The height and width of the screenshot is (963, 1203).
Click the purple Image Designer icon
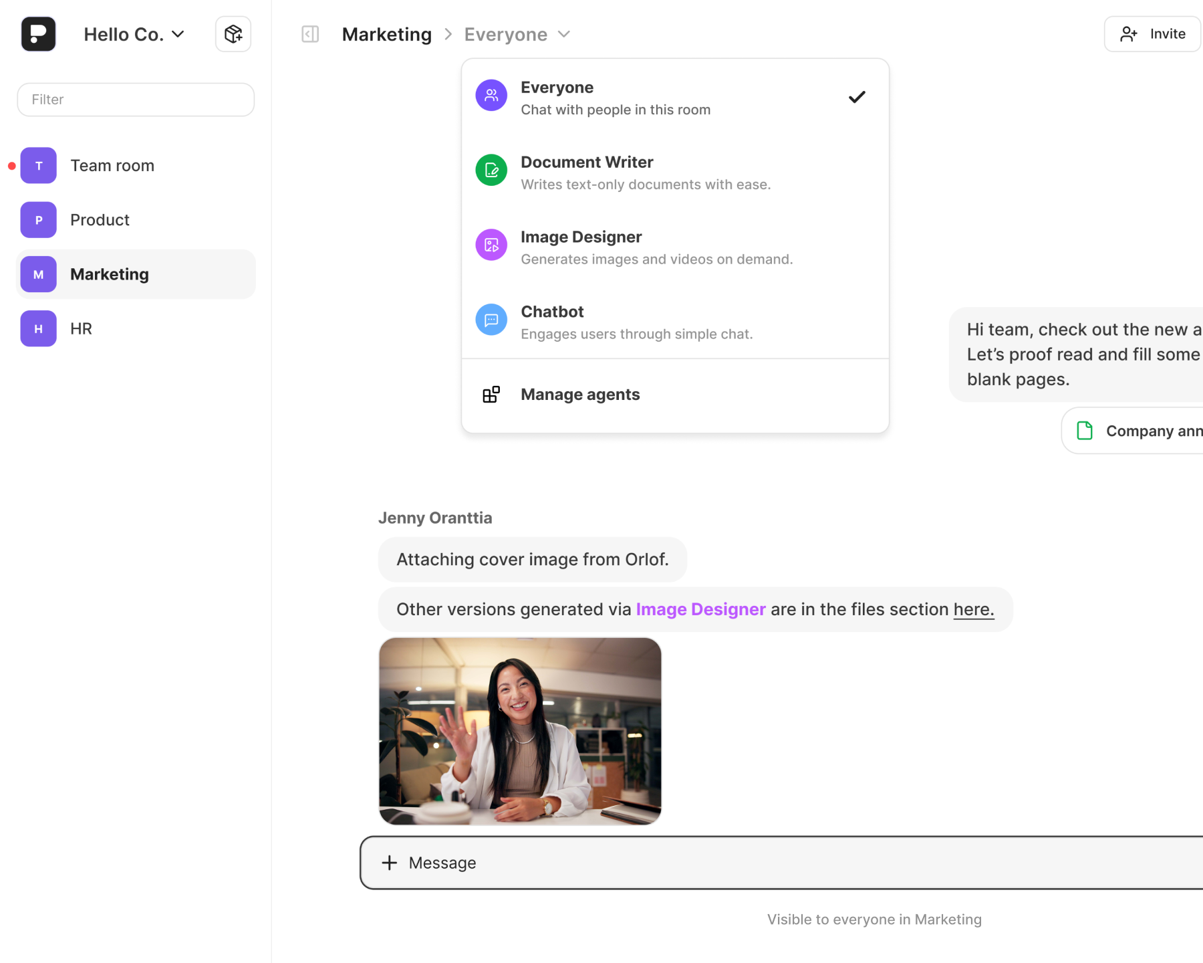pos(491,245)
